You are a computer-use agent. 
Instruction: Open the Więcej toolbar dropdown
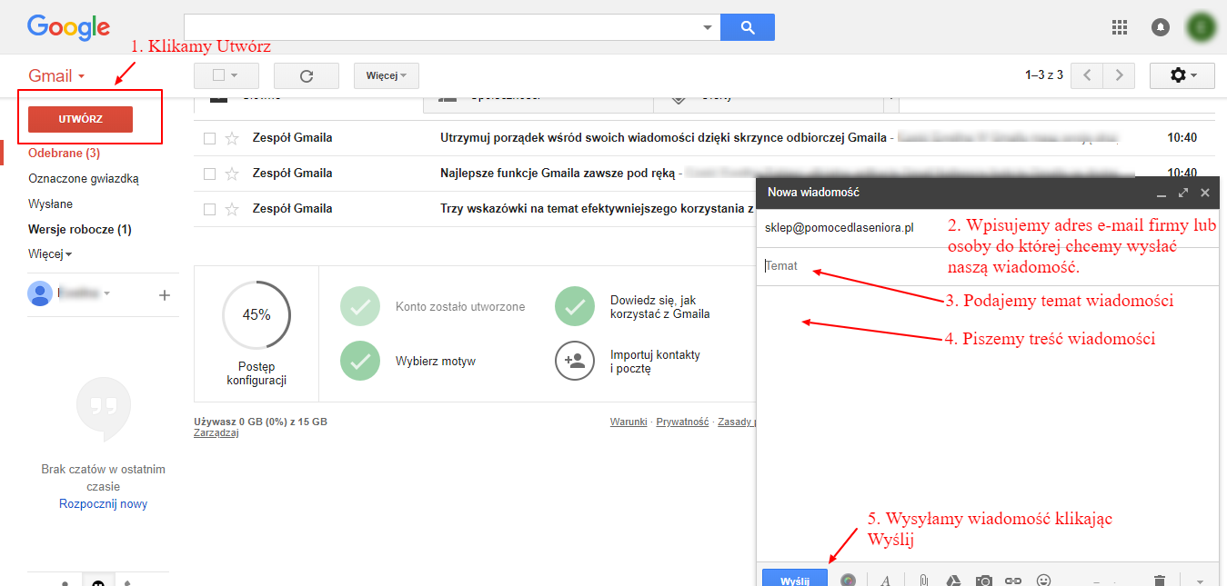[x=387, y=75]
